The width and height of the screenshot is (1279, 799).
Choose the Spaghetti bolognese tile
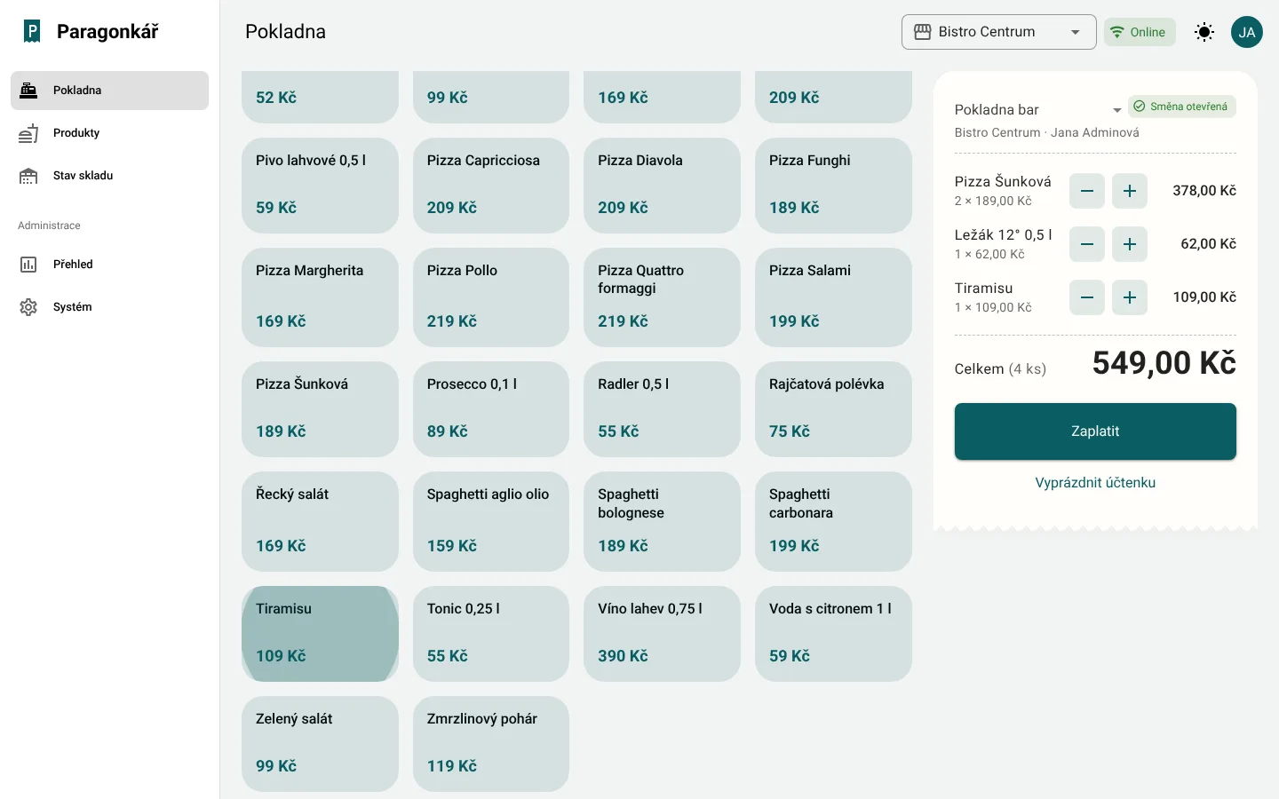point(662,521)
